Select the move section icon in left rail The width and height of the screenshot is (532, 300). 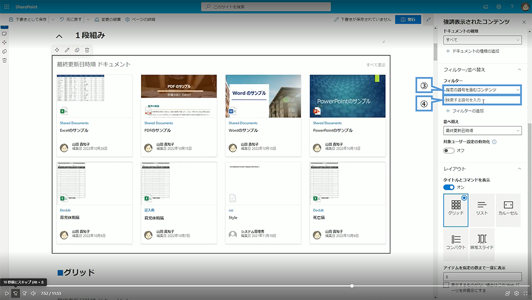(4, 43)
